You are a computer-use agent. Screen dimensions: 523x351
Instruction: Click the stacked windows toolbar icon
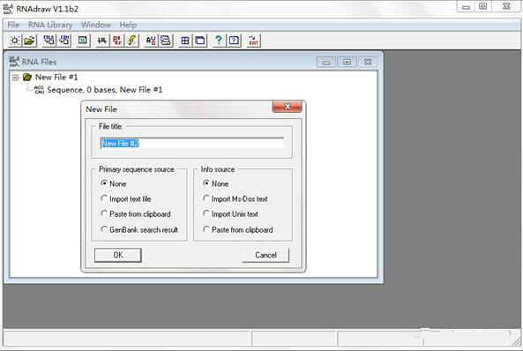click(166, 41)
